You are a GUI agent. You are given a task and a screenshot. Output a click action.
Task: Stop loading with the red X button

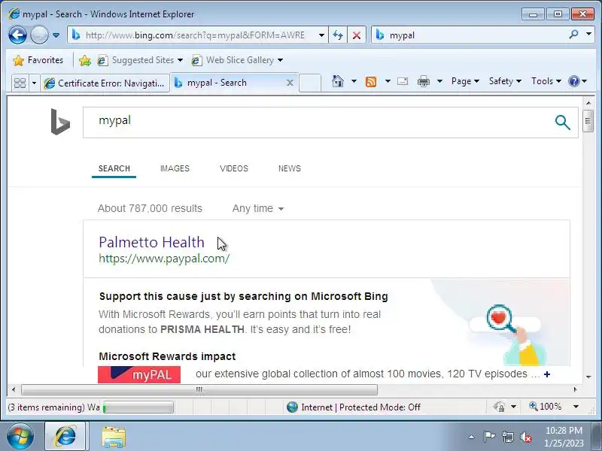[357, 35]
